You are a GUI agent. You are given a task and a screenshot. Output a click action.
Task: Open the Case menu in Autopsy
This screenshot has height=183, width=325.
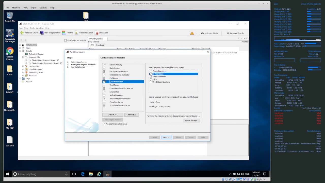click(21, 28)
